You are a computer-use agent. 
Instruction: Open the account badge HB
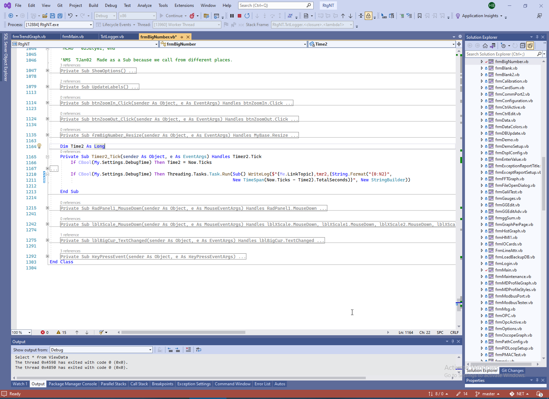(x=492, y=5)
